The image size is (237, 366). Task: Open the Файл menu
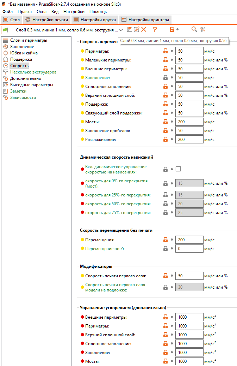point(7,12)
